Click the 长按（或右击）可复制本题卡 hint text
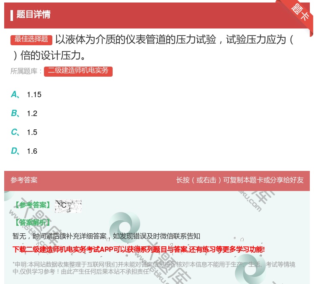This screenshot has width=314, height=284. pyautogui.click(x=240, y=180)
